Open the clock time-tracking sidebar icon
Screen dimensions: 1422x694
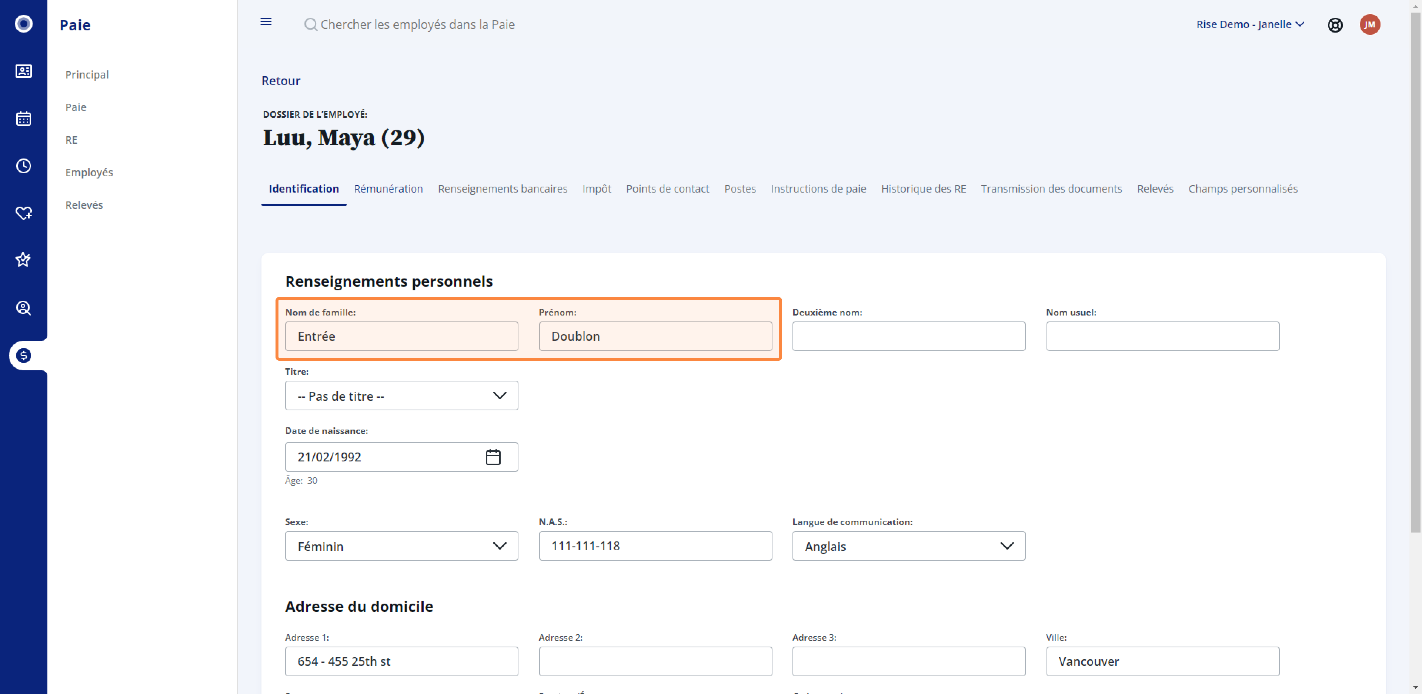pyautogui.click(x=23, y=166)
